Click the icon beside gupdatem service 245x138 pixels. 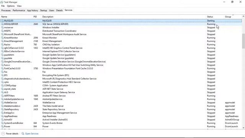2,55
